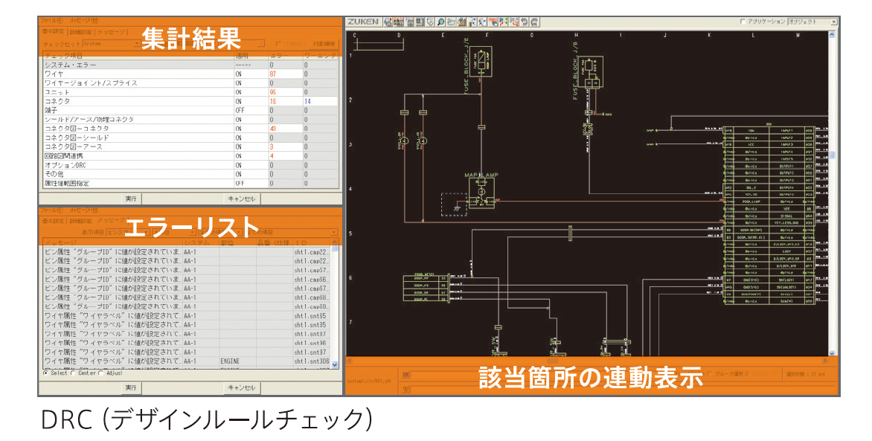Screen dimensions: 872x441
Task: Click the 実行 button under the error list
Action: point(131,387)
